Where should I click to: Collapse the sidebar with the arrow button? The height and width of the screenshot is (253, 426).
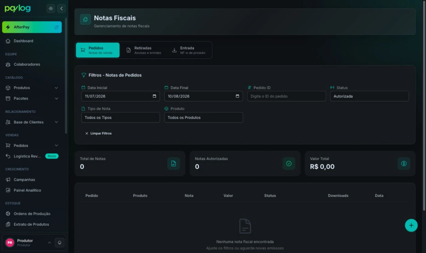point(61,9)
